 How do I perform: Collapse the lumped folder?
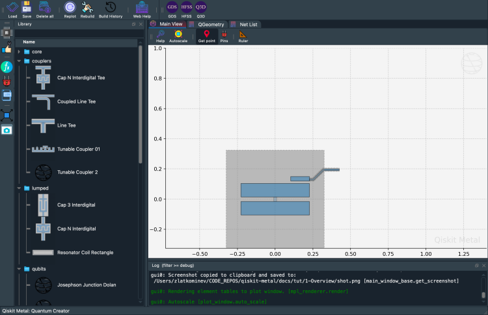click(x=20, y=188)
